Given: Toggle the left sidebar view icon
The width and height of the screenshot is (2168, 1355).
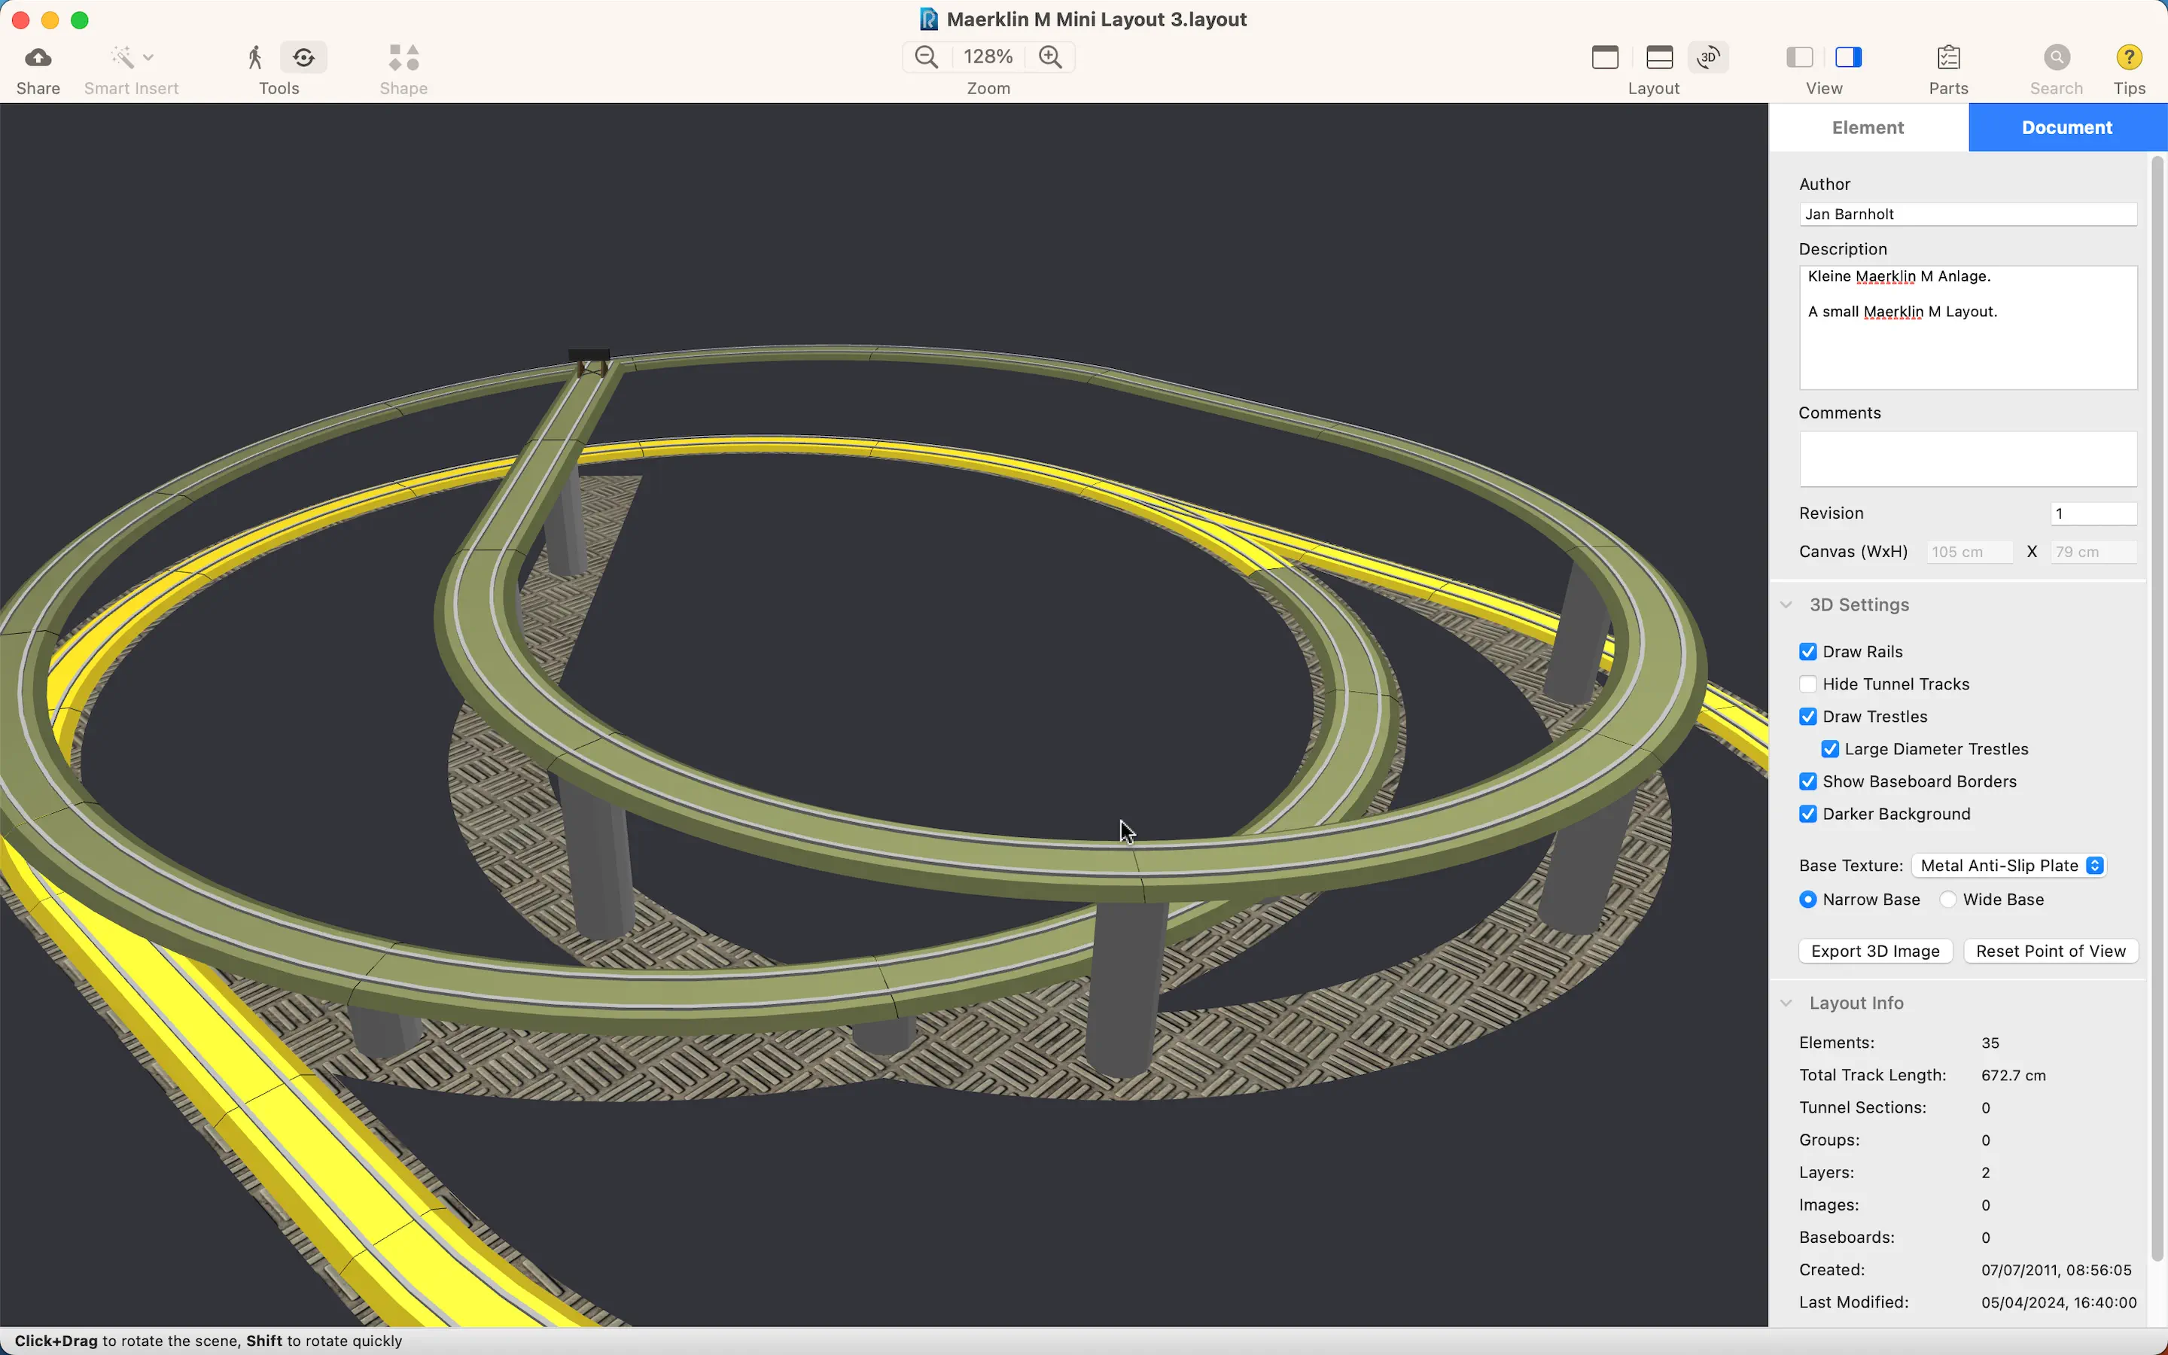Looking at the screenshot, I should (1800, 57).
